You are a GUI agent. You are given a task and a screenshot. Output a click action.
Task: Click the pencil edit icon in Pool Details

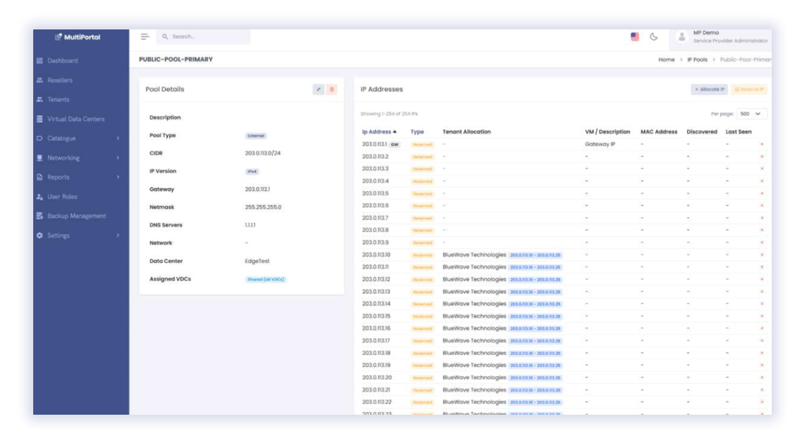coord(319,90)
